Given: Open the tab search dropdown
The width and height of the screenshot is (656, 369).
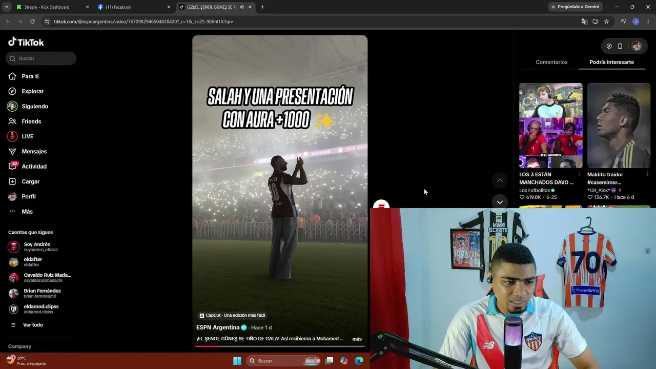Looking at the screenshot, I should 7,7.
